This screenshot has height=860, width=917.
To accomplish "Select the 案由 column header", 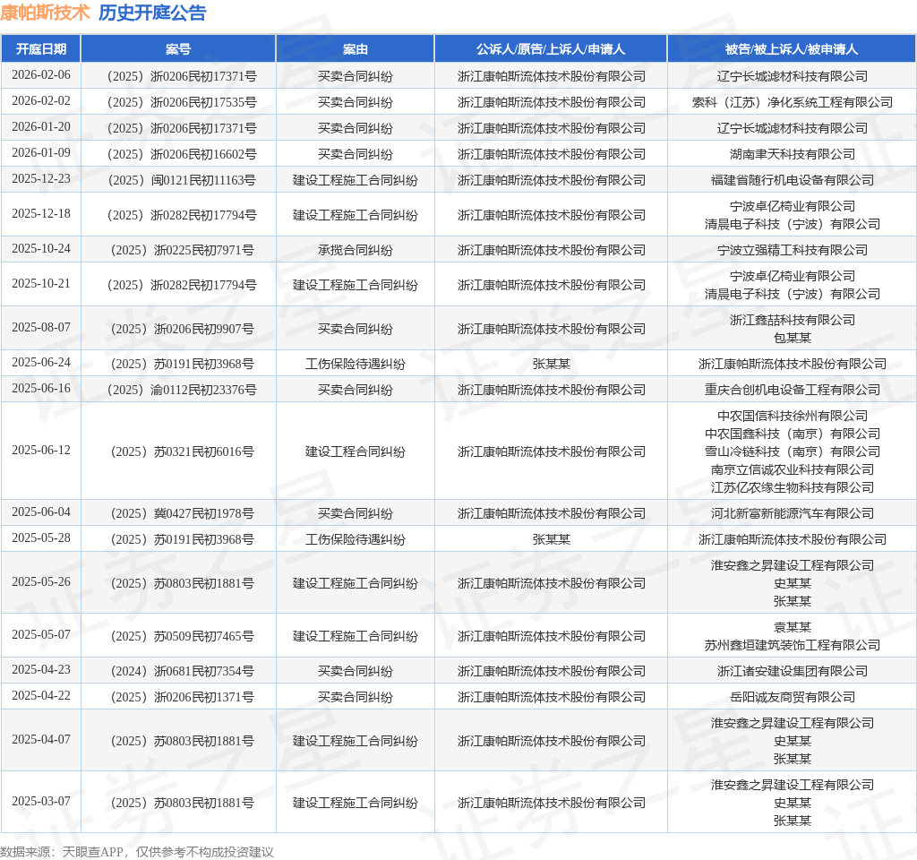I will click(355, 49).
